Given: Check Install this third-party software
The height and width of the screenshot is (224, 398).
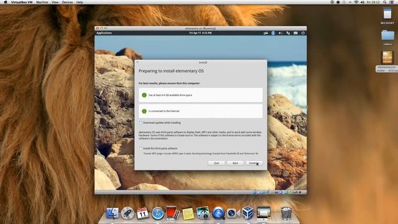Looking at the screenshot, I should [x=141, y=148].
